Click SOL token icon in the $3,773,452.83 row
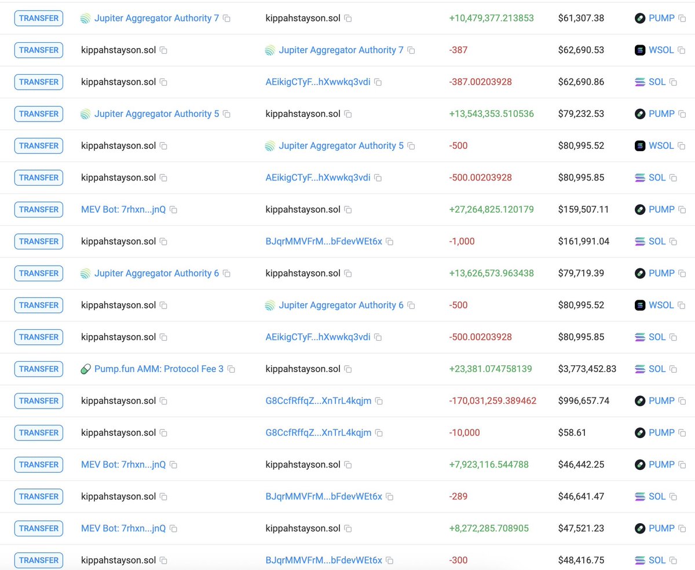 pyautogui.click(x=640, y=369)
